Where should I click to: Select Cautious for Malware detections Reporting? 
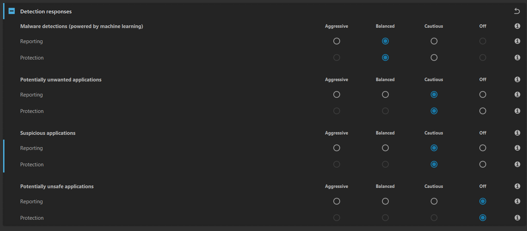pyautogui.click(x=434, y=41)
